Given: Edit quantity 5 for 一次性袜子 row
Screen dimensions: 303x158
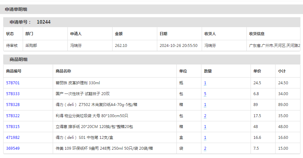Looking at the screenshot, I should [205, 94].
